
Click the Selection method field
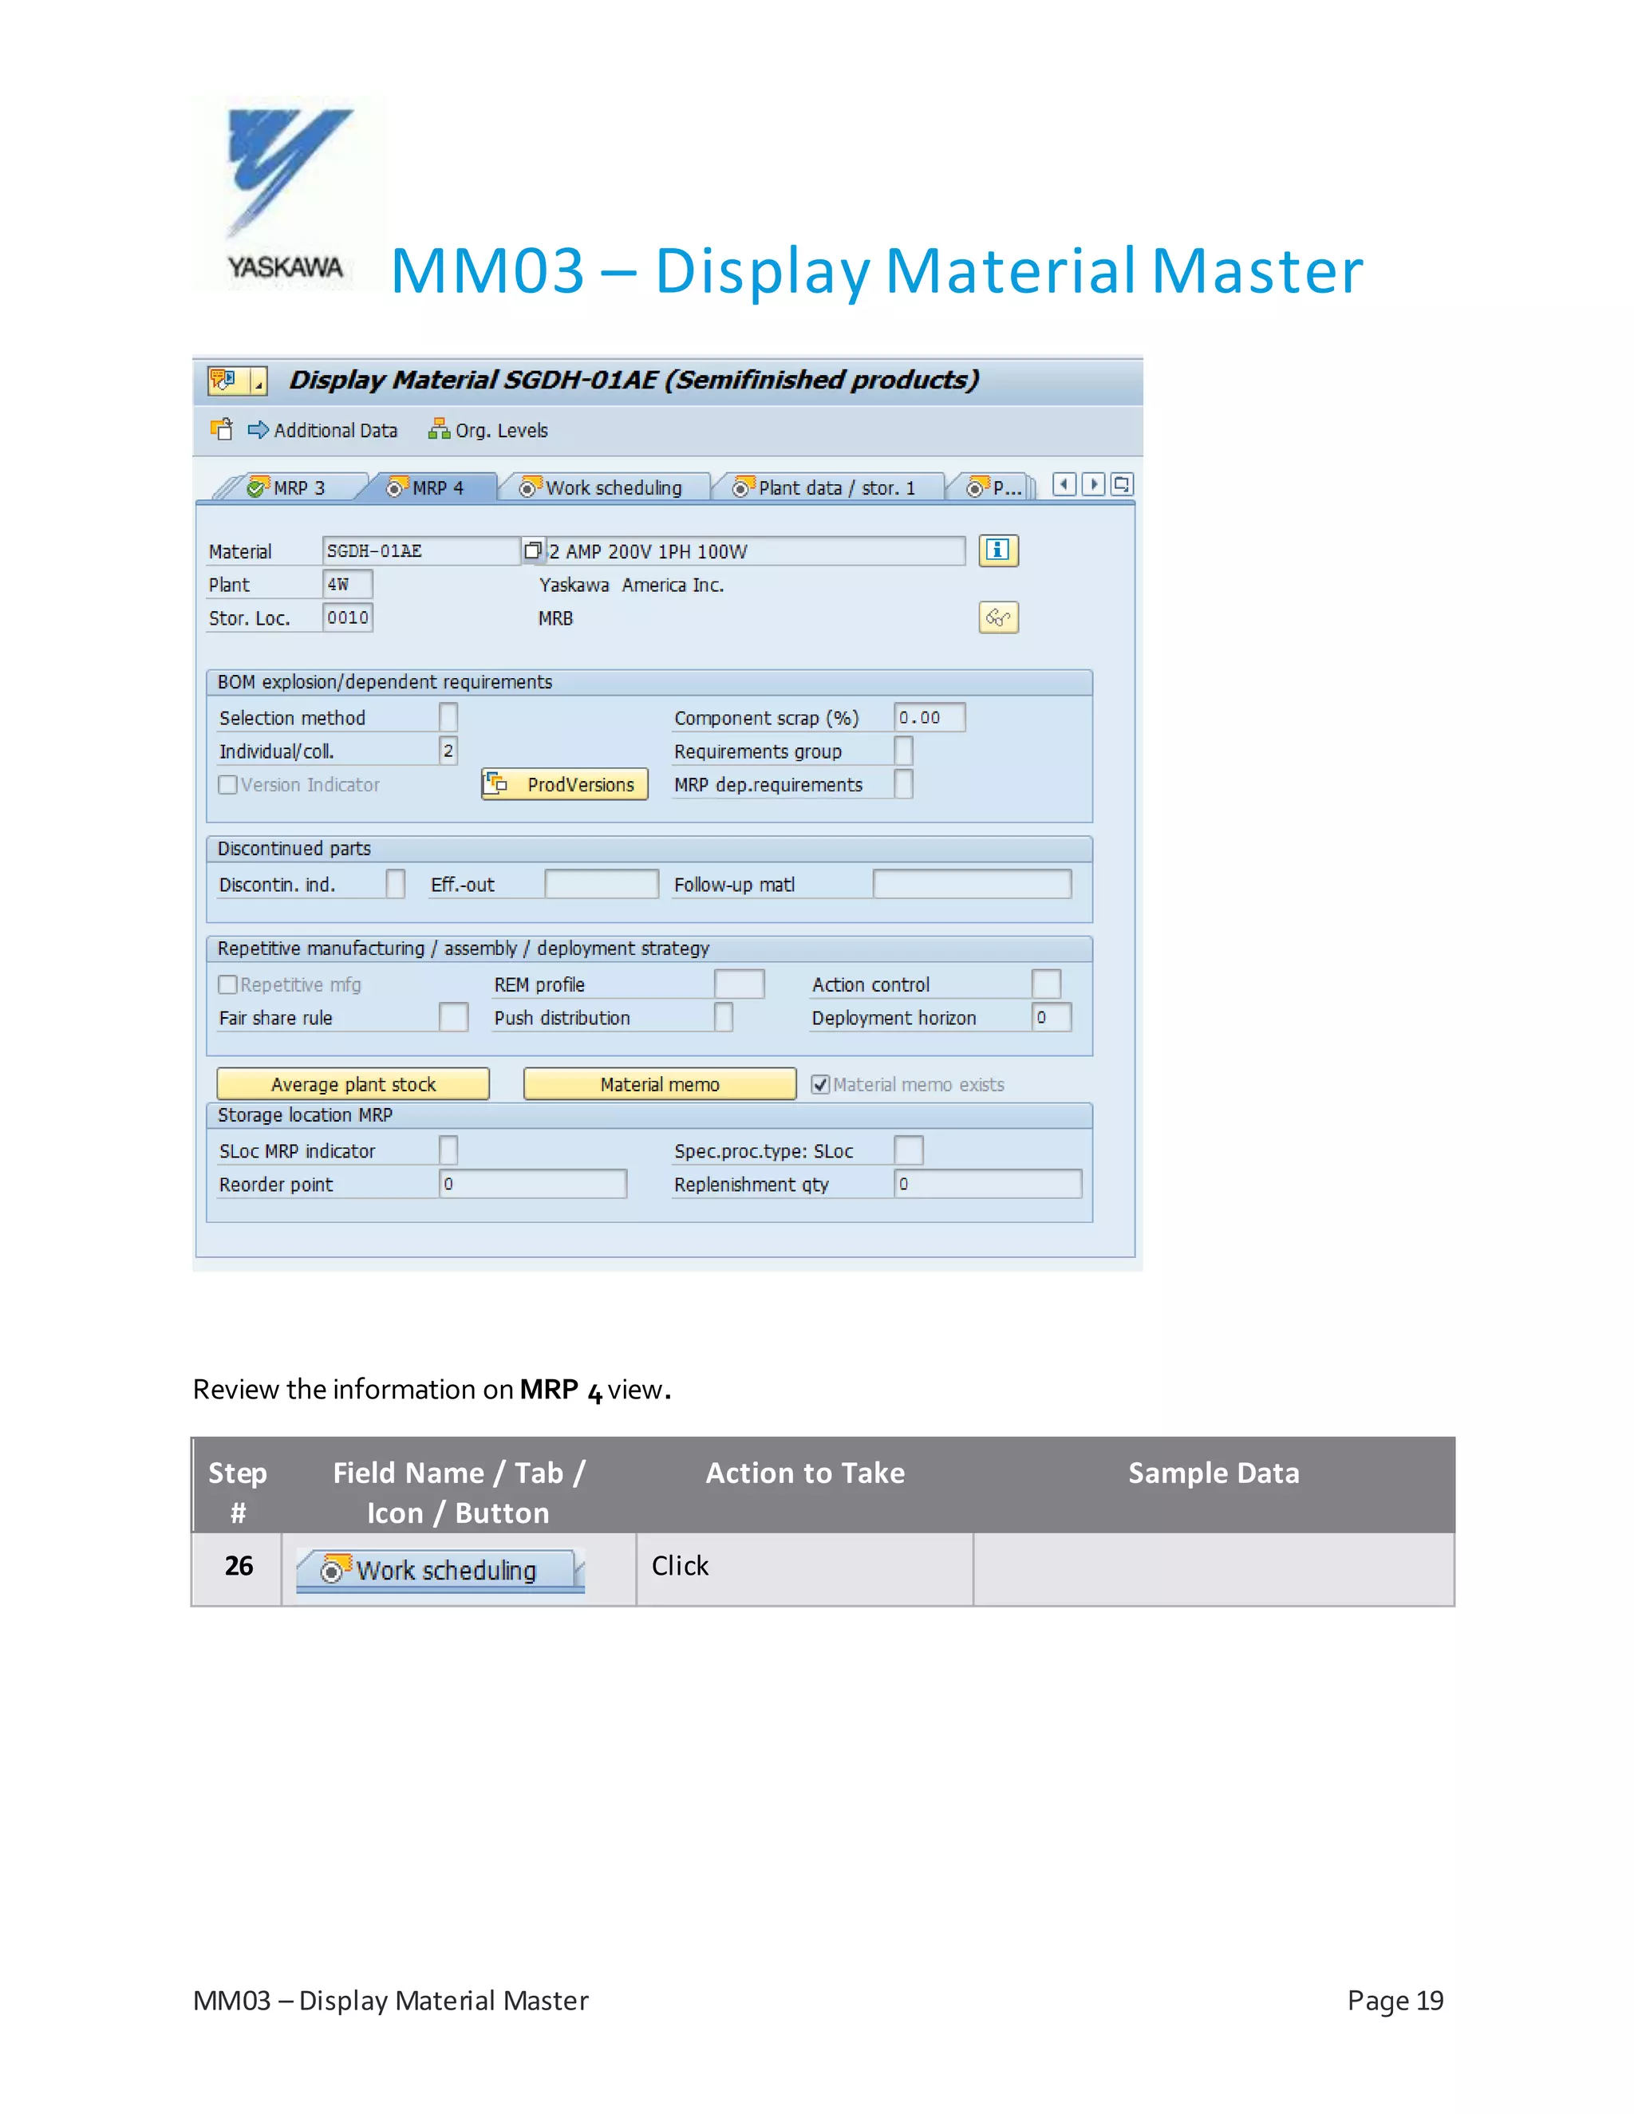[448, 717]
